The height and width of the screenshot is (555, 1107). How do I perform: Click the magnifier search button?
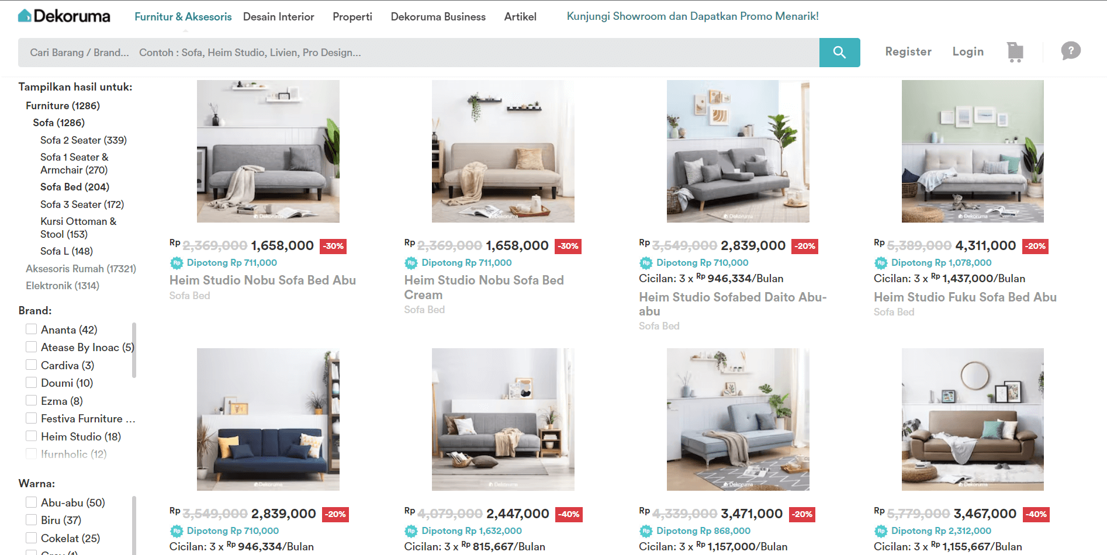tap(839, 53)
